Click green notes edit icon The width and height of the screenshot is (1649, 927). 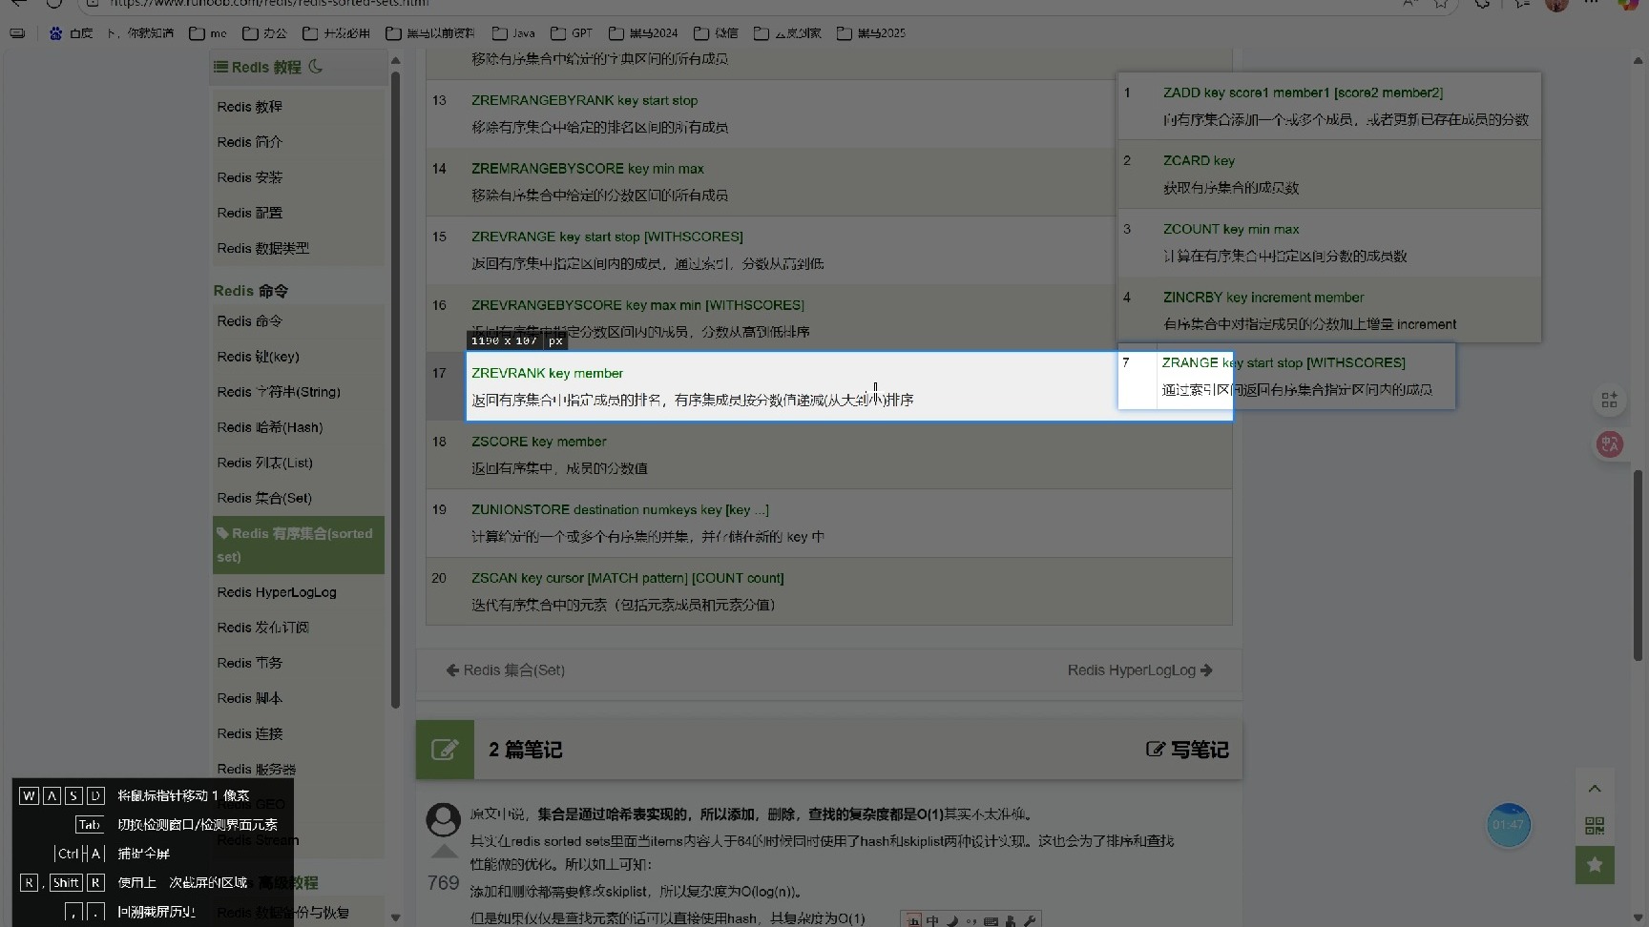(x=445, y=750)
